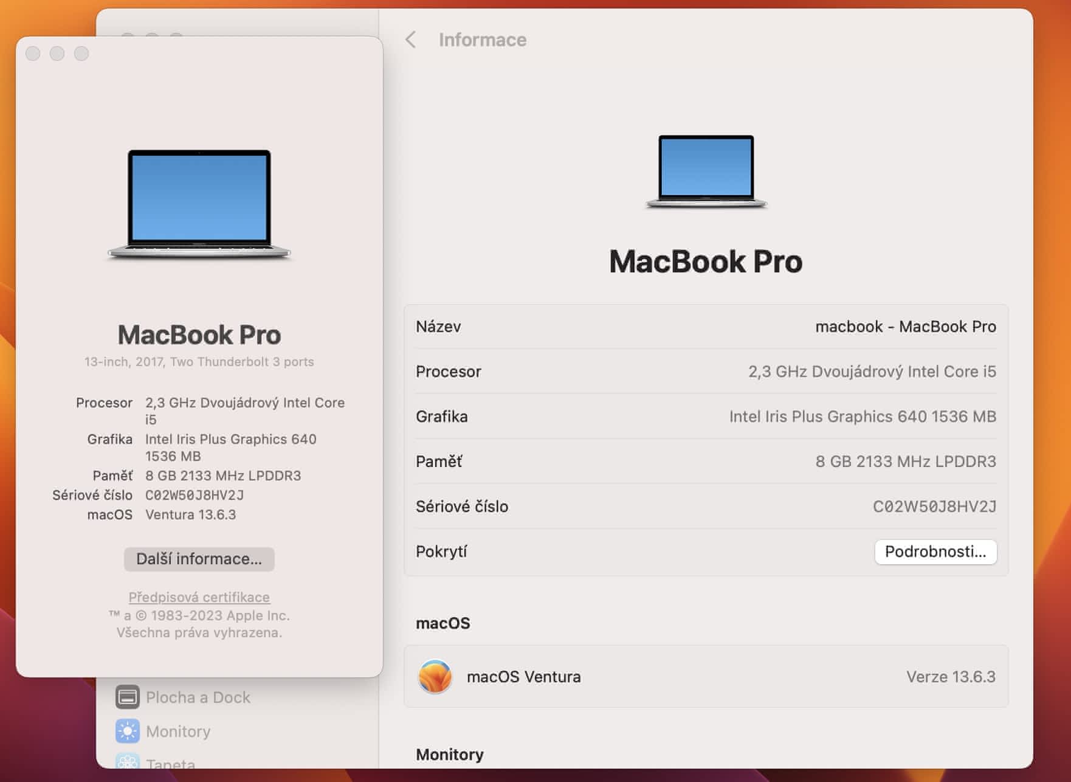Screen dimensions: 1071x782
Task: Click graphics value in the About window
Action: tap(231, 448)
